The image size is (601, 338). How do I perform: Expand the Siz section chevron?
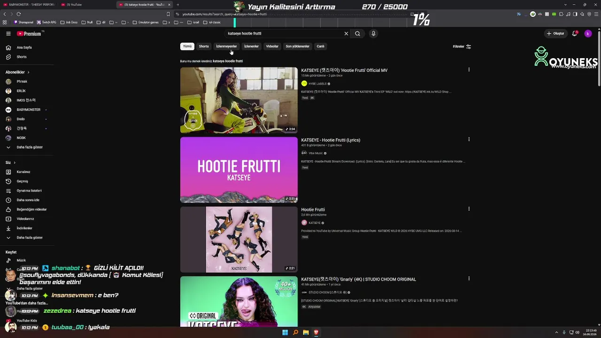click(15, 162)
